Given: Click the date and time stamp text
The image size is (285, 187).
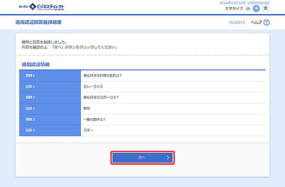Looking at the screenshot, I should 245,3.
